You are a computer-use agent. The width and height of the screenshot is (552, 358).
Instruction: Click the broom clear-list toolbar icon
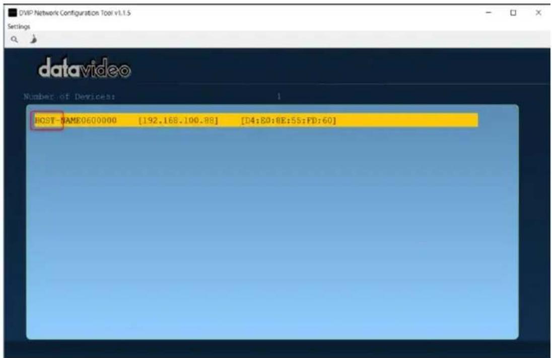click(x=33, y=39)
